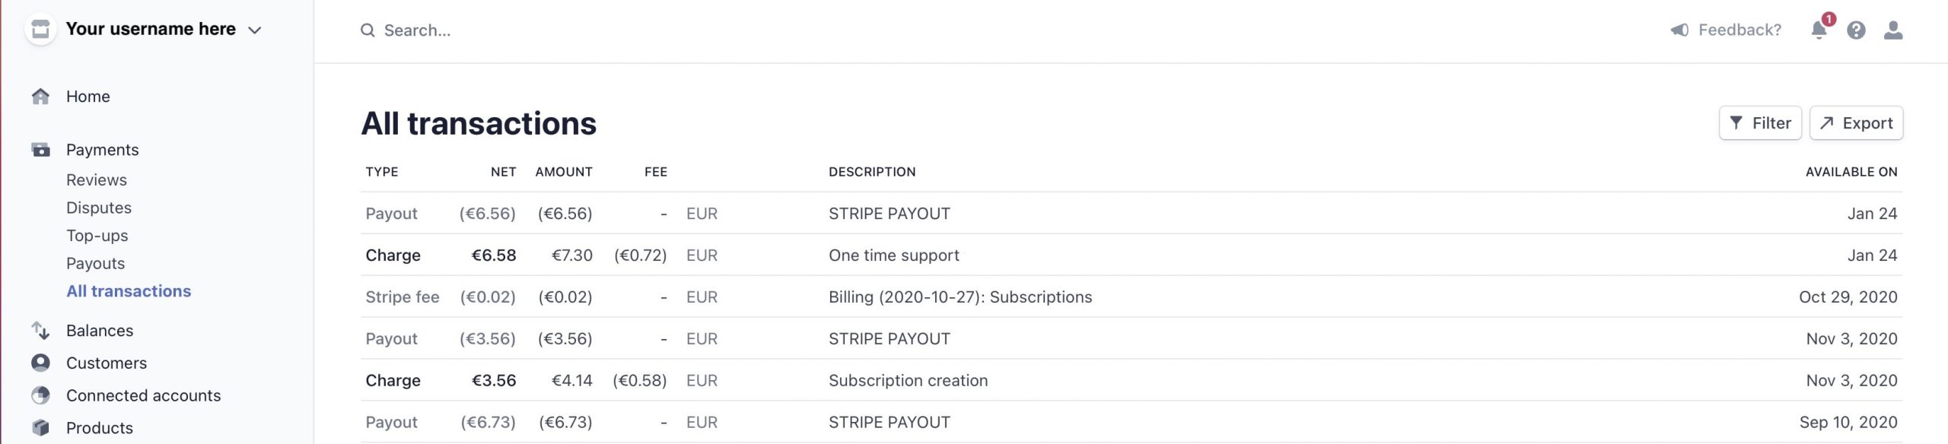
Task: Click the Customers person icon
Action: tap(41, 363)
